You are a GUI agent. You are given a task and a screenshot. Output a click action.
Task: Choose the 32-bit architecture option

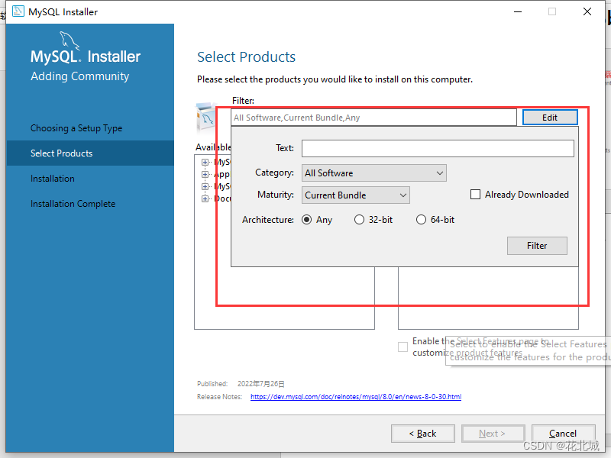[x=359, y=220]
